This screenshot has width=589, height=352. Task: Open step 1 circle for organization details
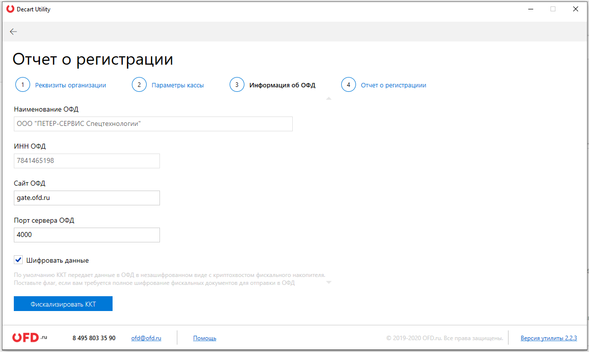pyautogui.click(x=23, y=85)
